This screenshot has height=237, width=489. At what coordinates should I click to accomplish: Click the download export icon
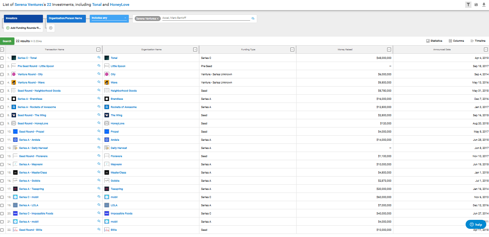click(x=484, y=5)
